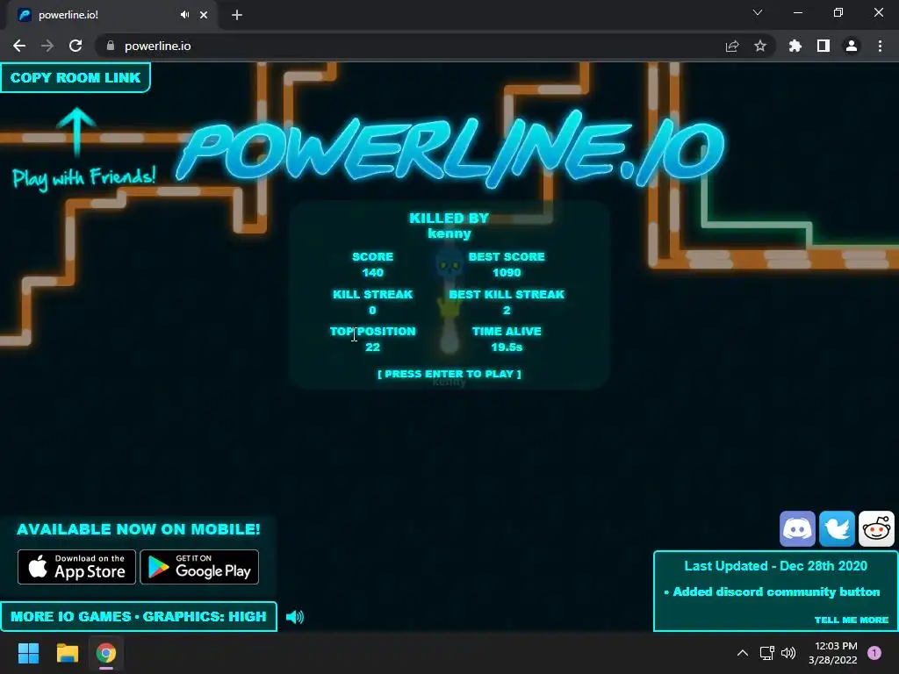Image resolution: width=899 pixels, height=674 pixels.
Task: Open the Windows Start menu
Action: pyautogui.click(x=28, y=653)
